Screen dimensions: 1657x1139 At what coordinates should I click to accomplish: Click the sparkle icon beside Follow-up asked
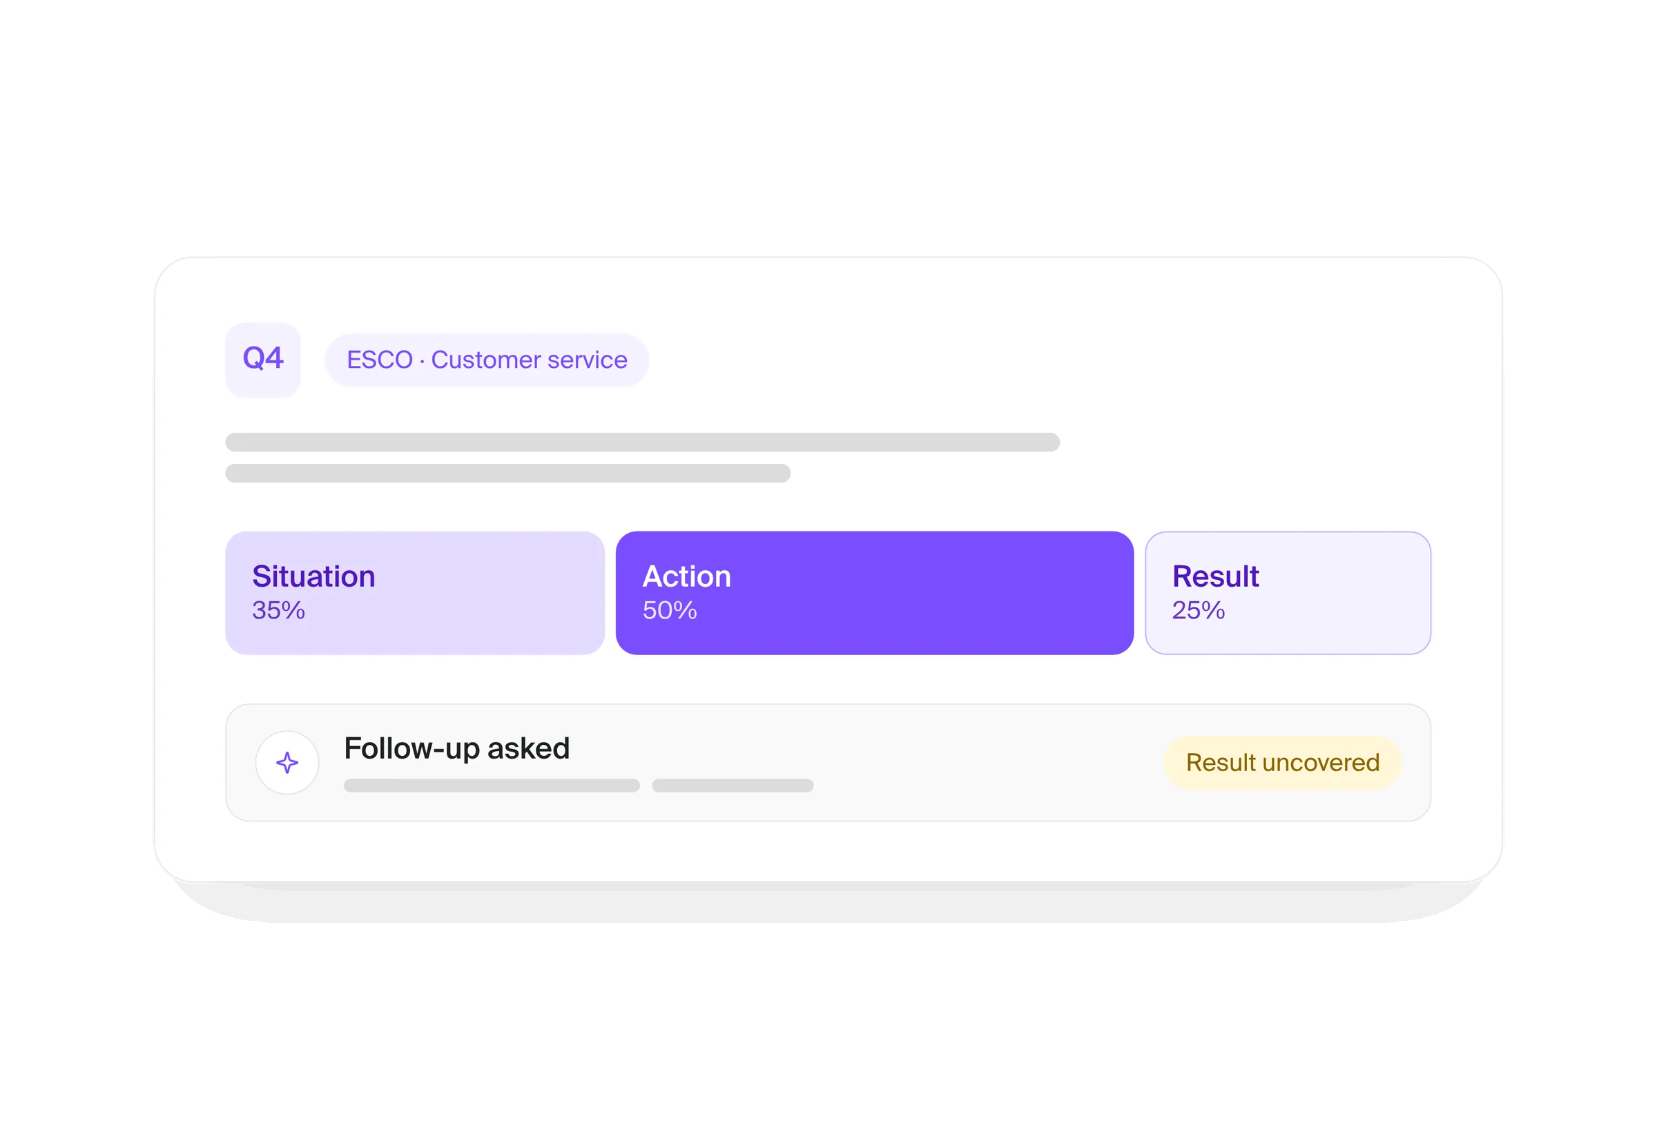point(287,763)
